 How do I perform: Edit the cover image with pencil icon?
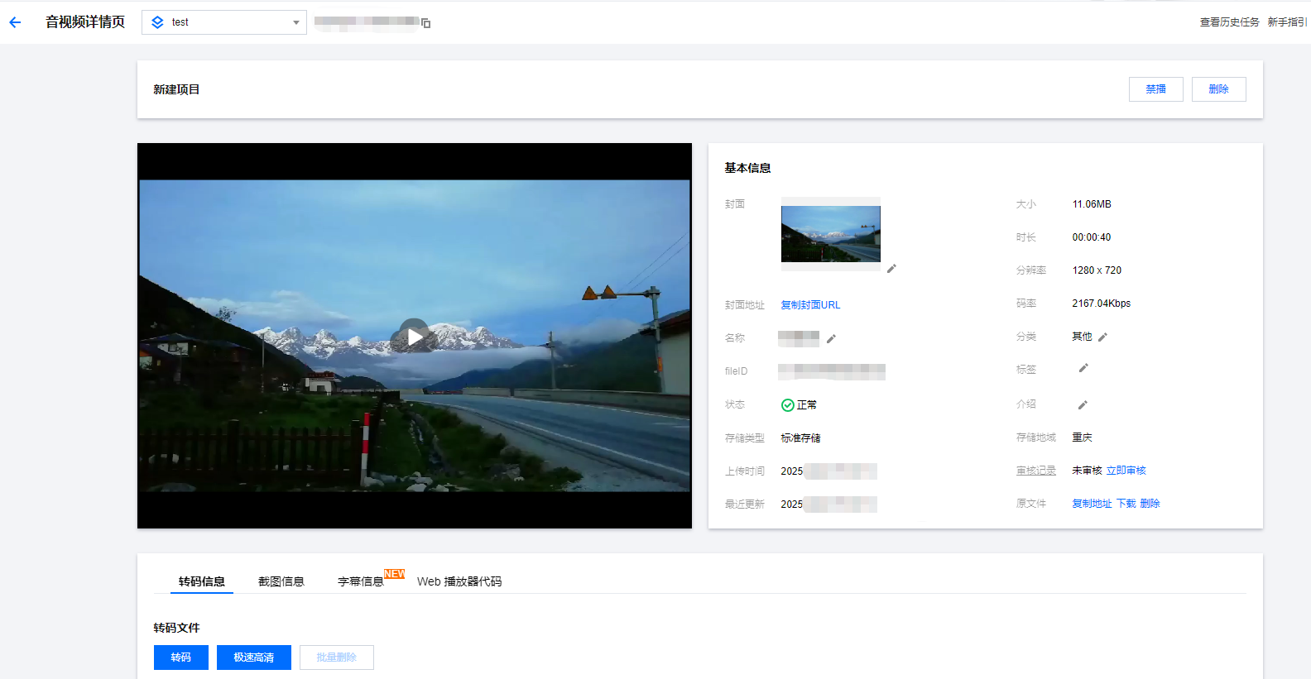[x=891, y=269]
